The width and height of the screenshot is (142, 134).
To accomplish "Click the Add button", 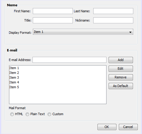I will pyautogui.click(x=121, y=60).
